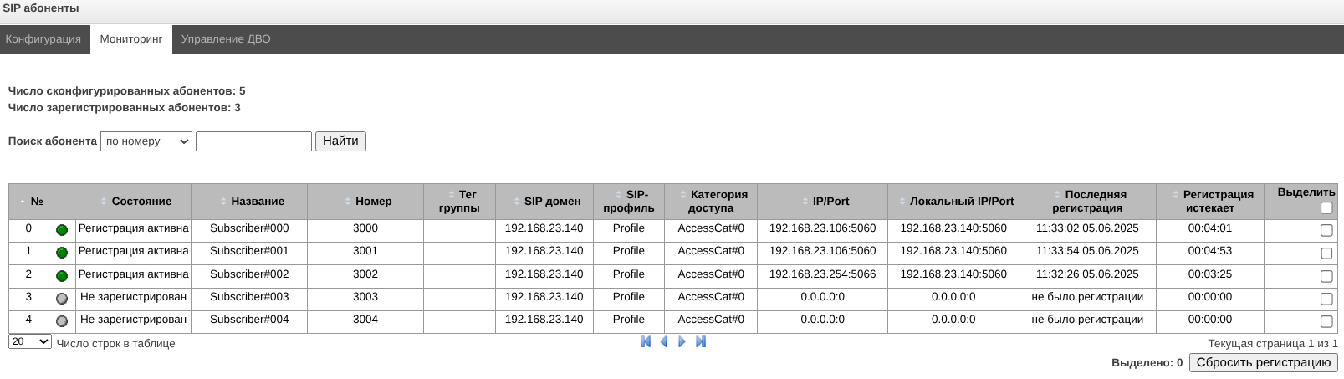Click the next page arrow icon

click(x=682, y=341)
